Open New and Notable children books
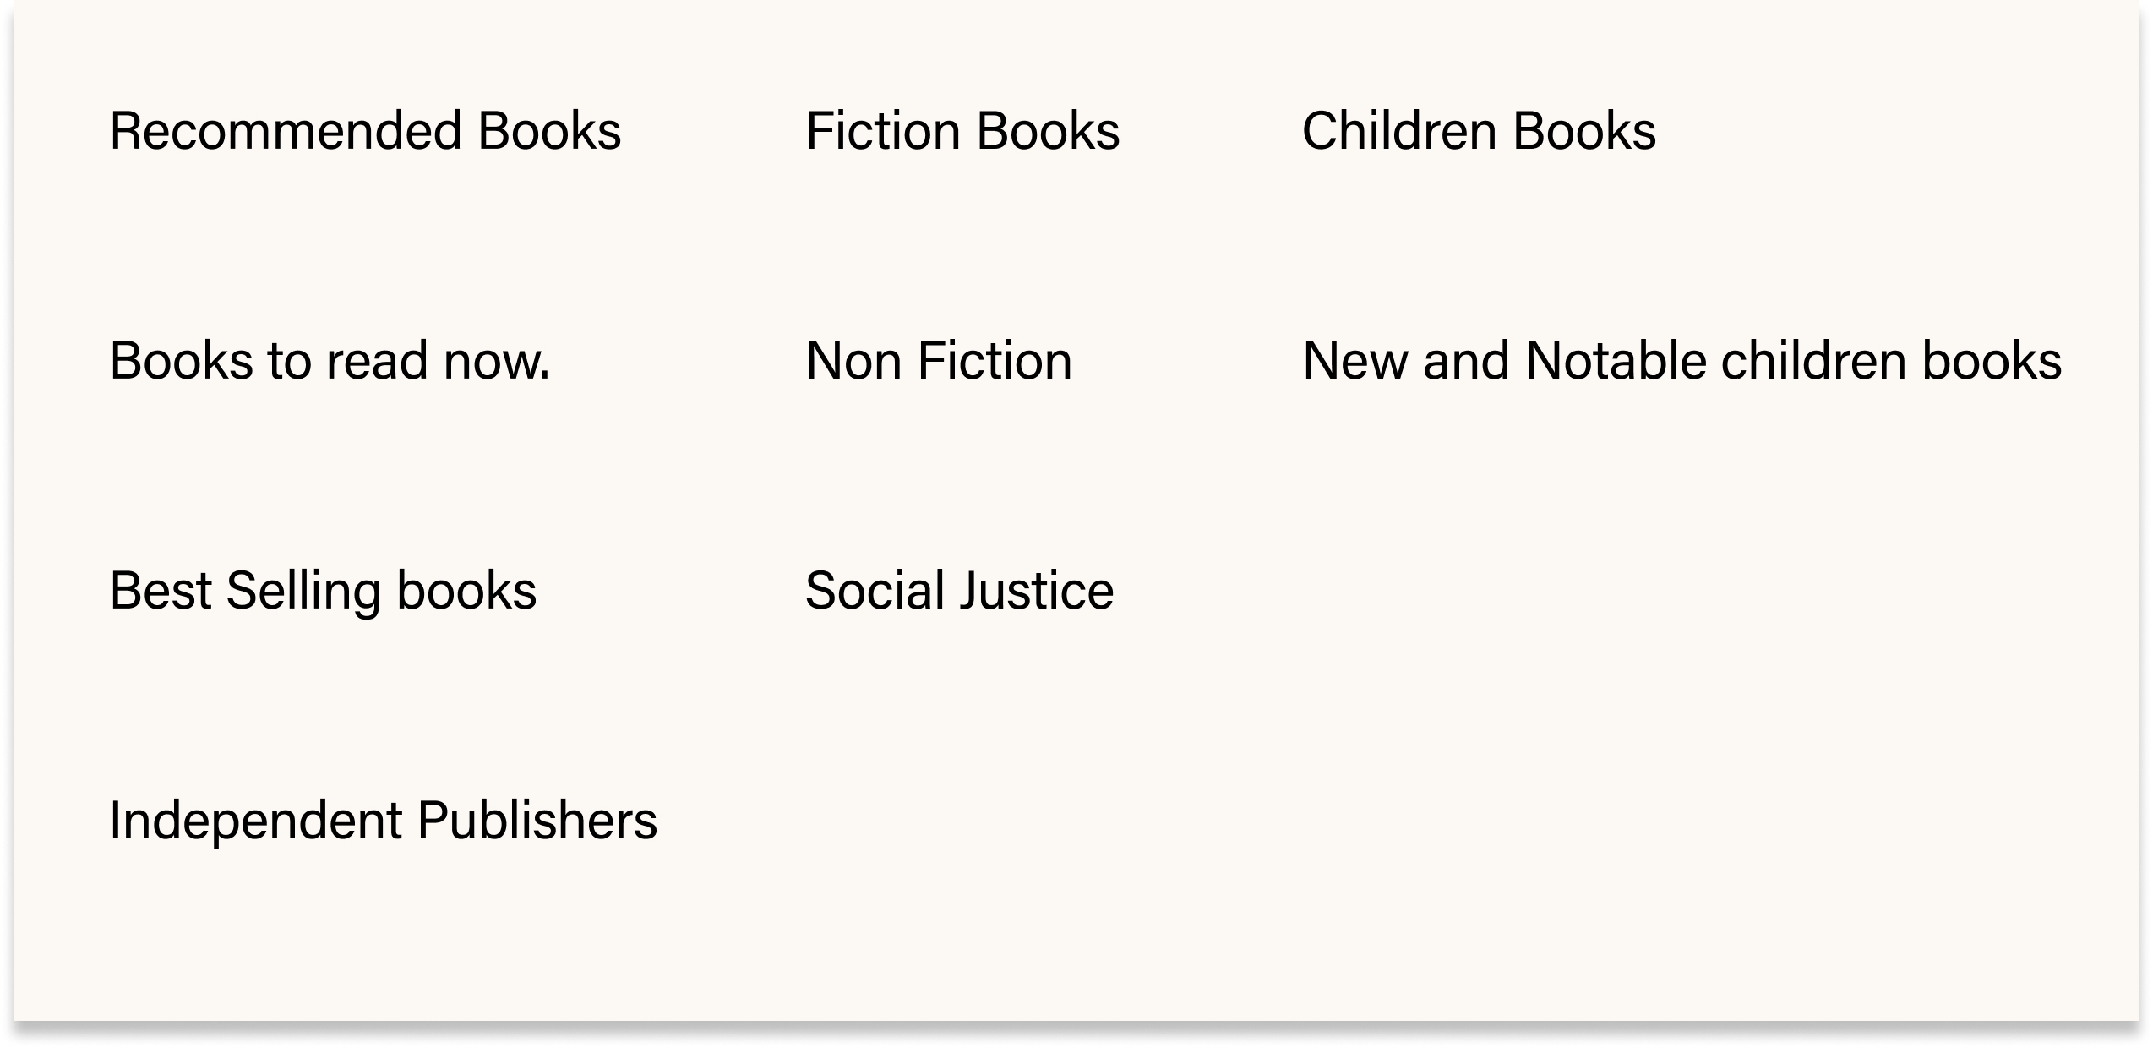Viewport: 2153px width, 1048px height. [1682, 361]
